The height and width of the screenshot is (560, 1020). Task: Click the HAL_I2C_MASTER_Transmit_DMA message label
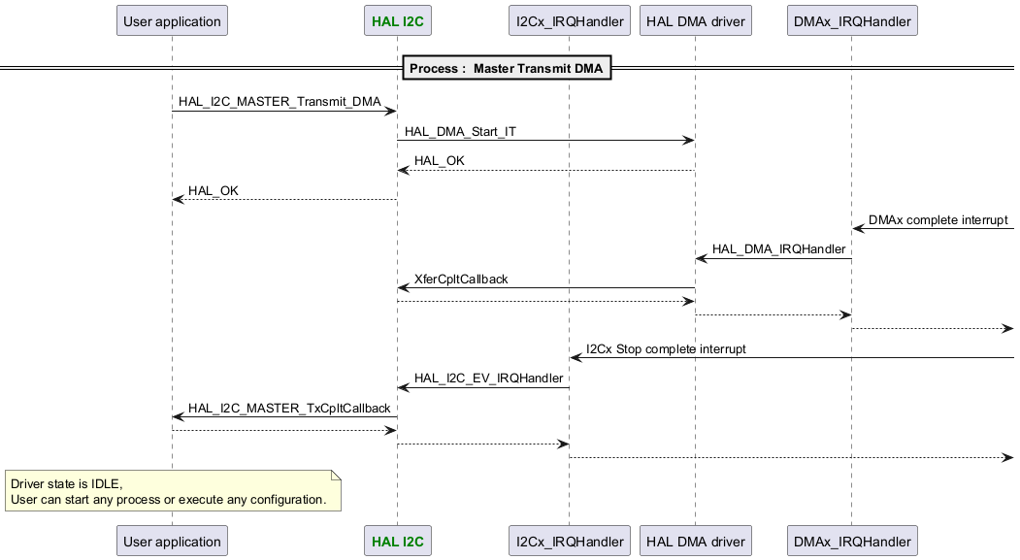(x=280, y=102)
